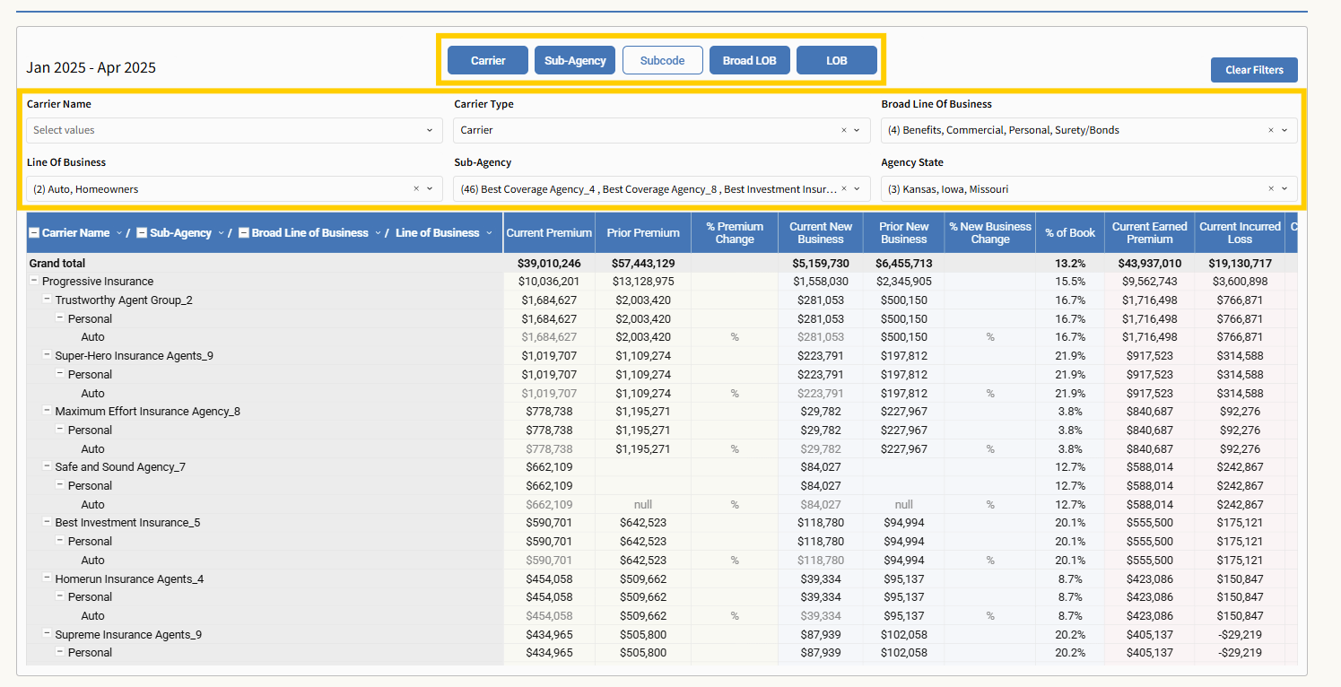Click the Clear Filters button
The image size is (1341, 687).
pos(1254,70)
